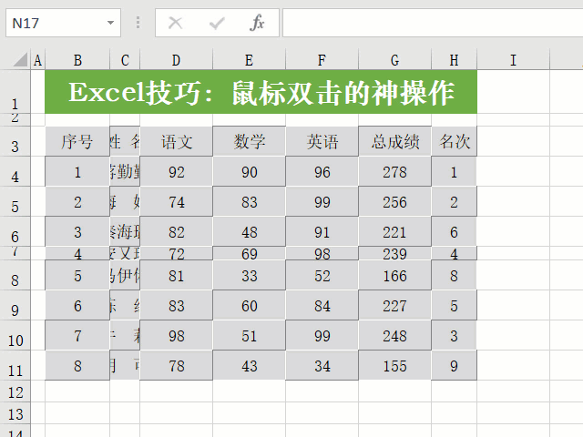Screen dimensions: 583x437
Task: Select row 13 header
Action: click(x=15, y=413)
